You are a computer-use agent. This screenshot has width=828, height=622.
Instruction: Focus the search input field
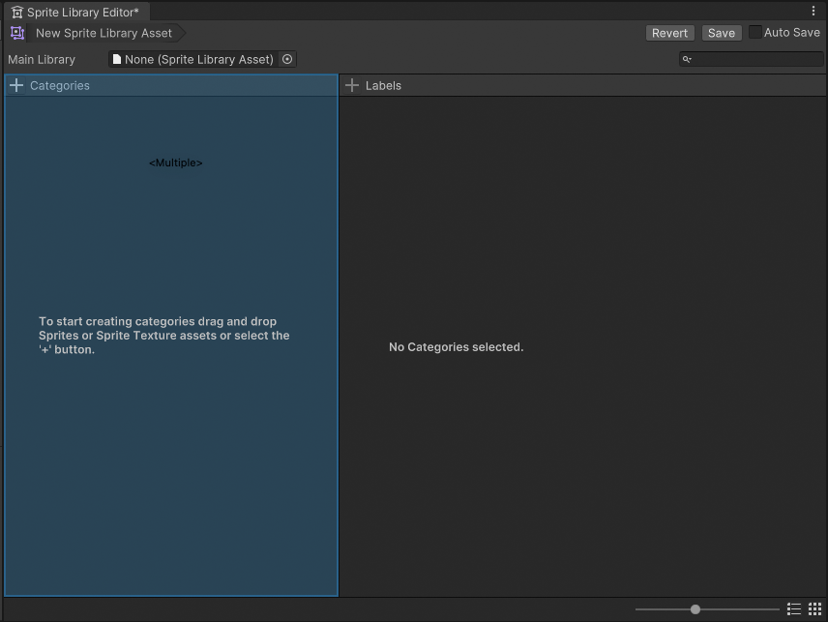click(x=756, y=59)
